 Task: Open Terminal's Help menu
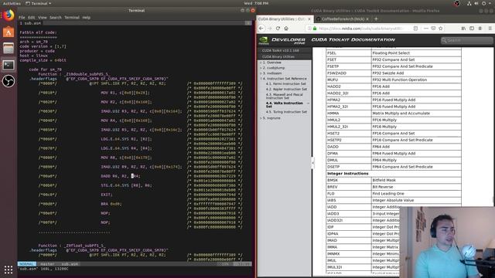point(86,17)
